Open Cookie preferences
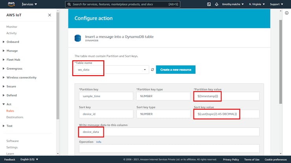This screenshot has height=163, width=291. click(x=276, y=159)
